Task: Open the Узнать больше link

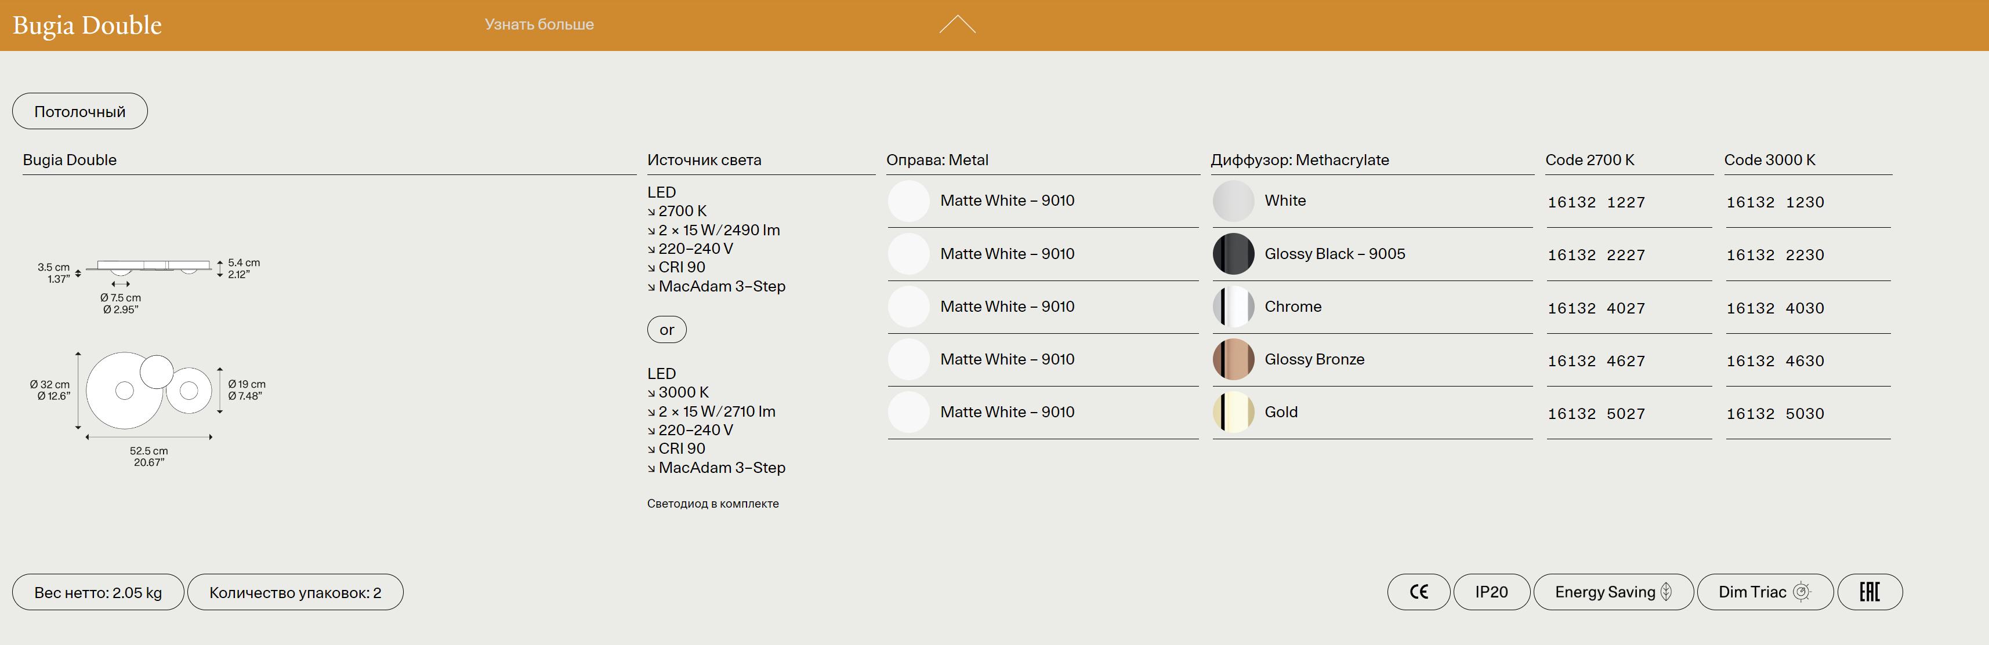Action: 539,25
